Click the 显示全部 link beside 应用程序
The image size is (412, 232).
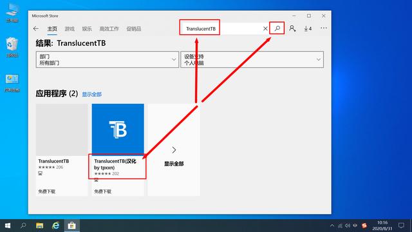click(x=91, y=94)
